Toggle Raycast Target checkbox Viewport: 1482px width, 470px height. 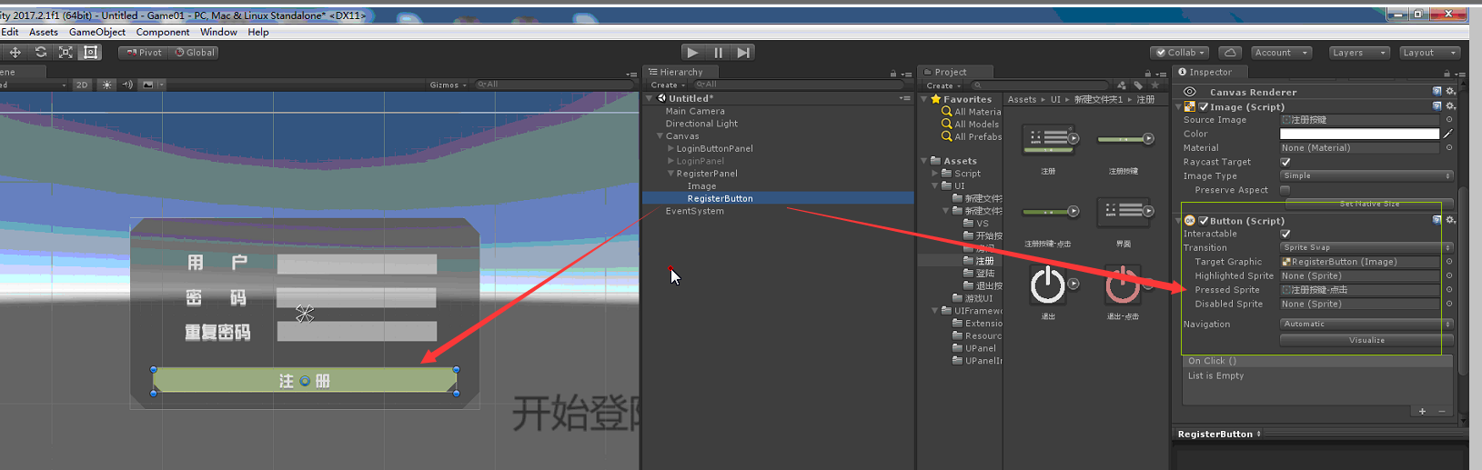[1285, 162]
